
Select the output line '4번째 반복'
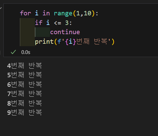coord(25,66)
